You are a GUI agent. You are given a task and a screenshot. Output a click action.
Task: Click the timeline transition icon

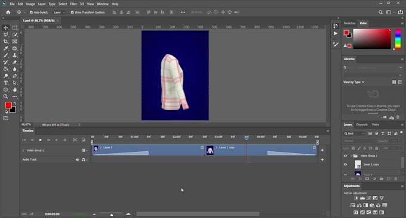(x=84, y=140)
